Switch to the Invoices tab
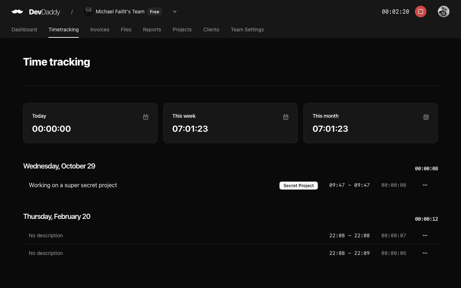 click(x=100, y=30)
